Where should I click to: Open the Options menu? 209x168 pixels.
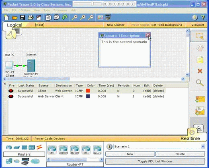click(x=25, y=10)
